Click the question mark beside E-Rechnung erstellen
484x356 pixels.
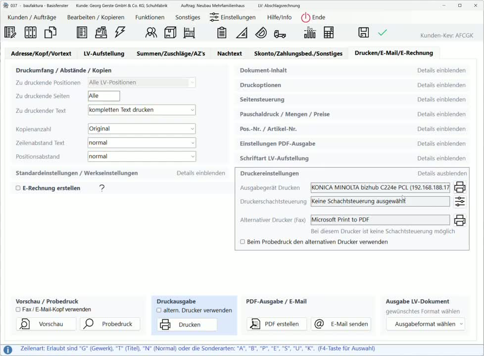pyautogui.click(x=102, y=188)
